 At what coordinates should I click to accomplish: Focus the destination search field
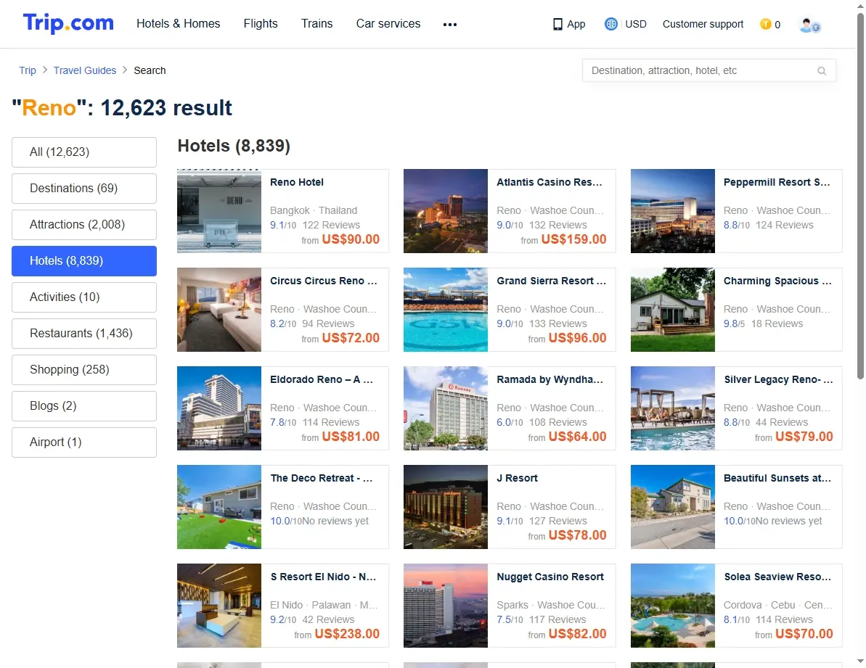point(709,70)
